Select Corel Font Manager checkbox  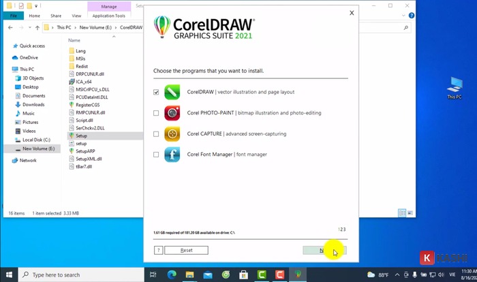(156, 155)
